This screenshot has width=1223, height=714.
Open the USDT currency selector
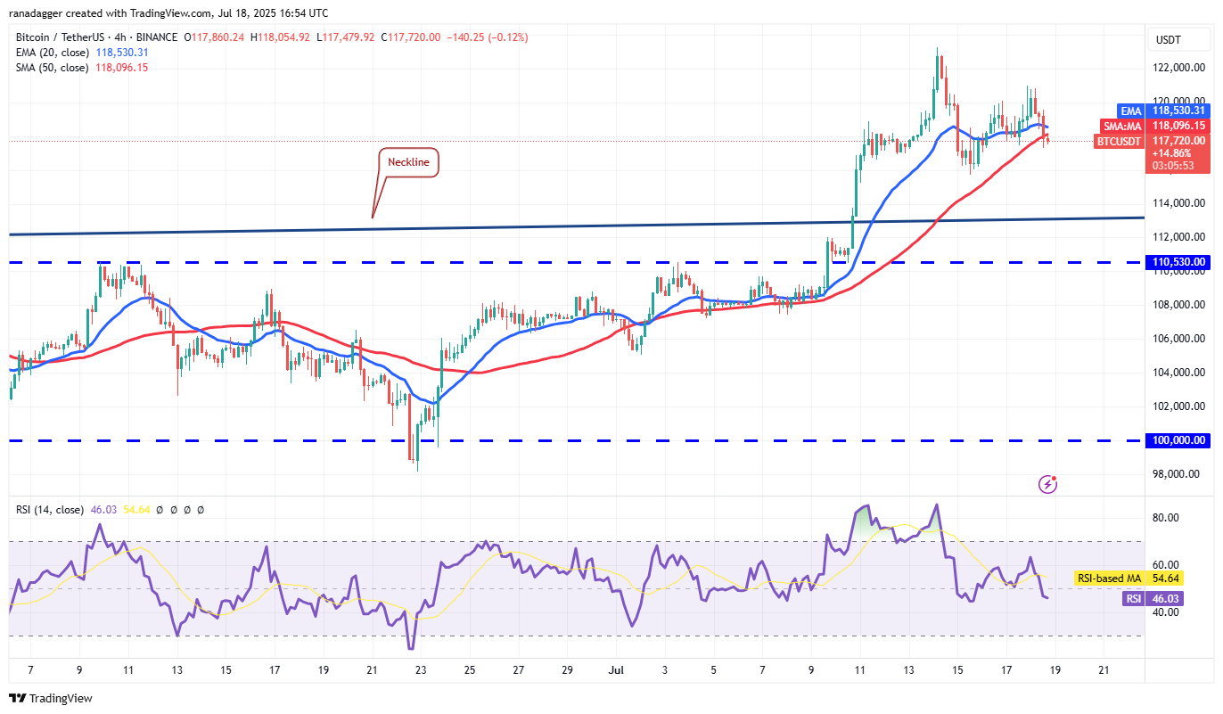1168,40
